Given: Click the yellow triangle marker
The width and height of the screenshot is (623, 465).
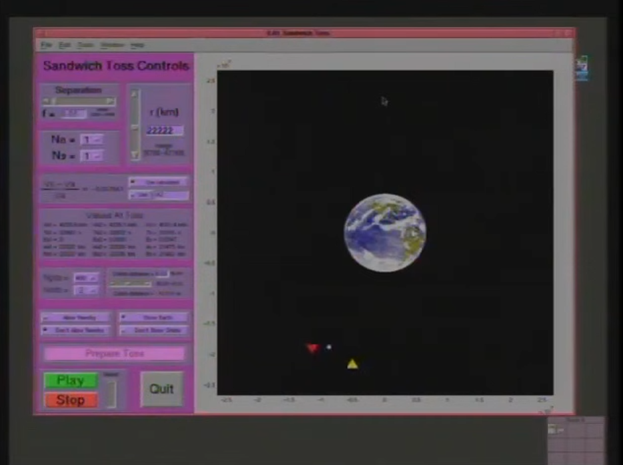Looking at the screenshot, I should 352,364.
